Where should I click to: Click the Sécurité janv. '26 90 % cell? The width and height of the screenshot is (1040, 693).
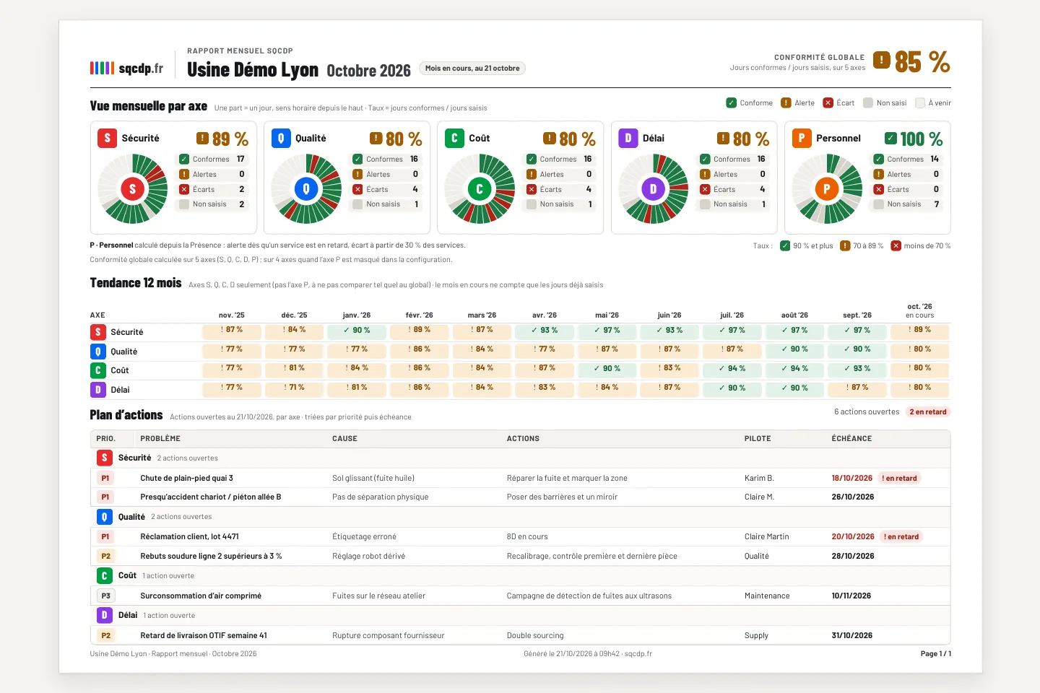point(357,331)
